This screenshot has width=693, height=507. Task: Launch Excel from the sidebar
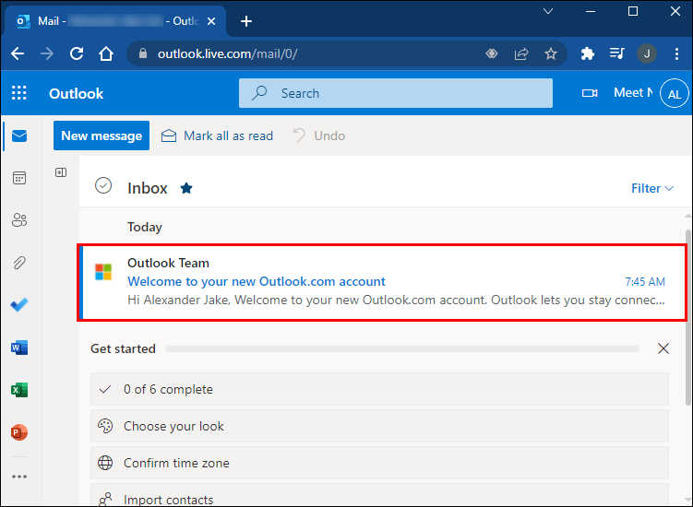click(19, 390)
